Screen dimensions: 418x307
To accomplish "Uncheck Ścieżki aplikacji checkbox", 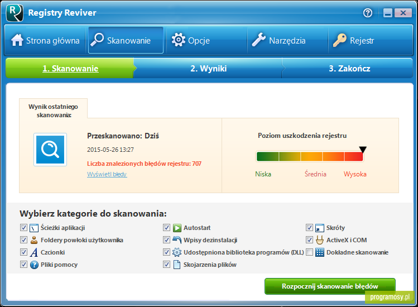I will click(24, 228).
